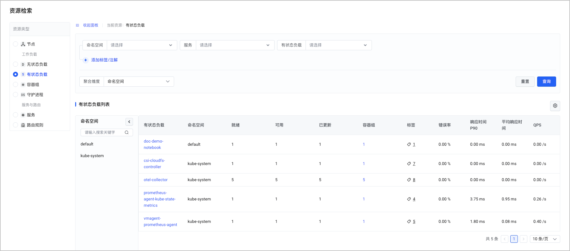Click the 节点 node icon
Viewport: 570px width, 251px height.
point(23,44)
